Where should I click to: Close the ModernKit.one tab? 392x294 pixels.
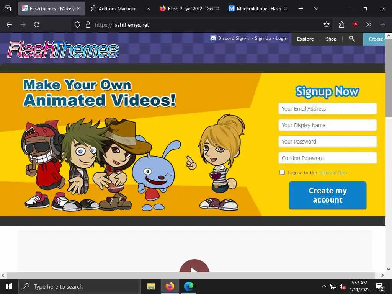point(286,8)
